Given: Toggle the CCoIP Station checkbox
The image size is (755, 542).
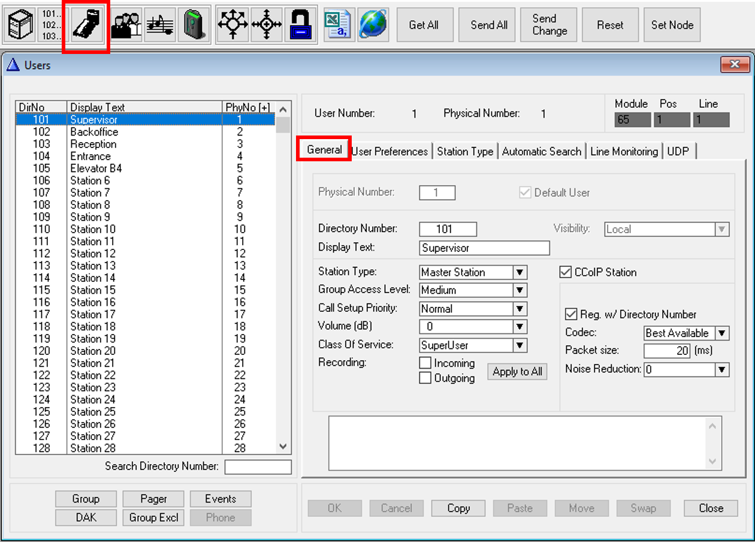Looking at the screenshot, I should coord(565,272).
